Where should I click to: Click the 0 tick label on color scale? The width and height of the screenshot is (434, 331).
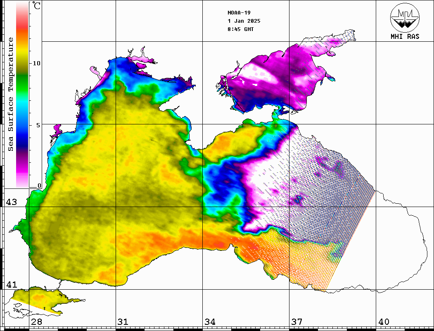(x=39, y=186)
